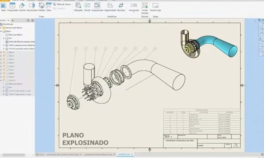
Task: Select the PLANO EXPLOSINADO text label
Action: [85, 139]
